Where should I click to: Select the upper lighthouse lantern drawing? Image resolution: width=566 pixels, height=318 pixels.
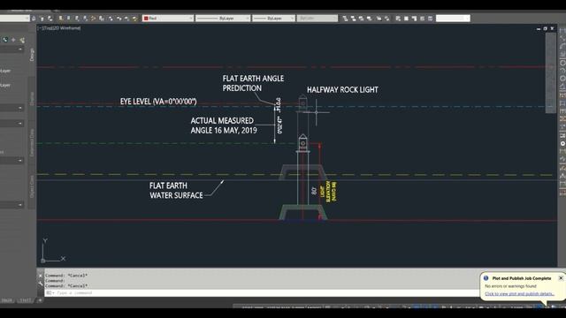point(302,102)
